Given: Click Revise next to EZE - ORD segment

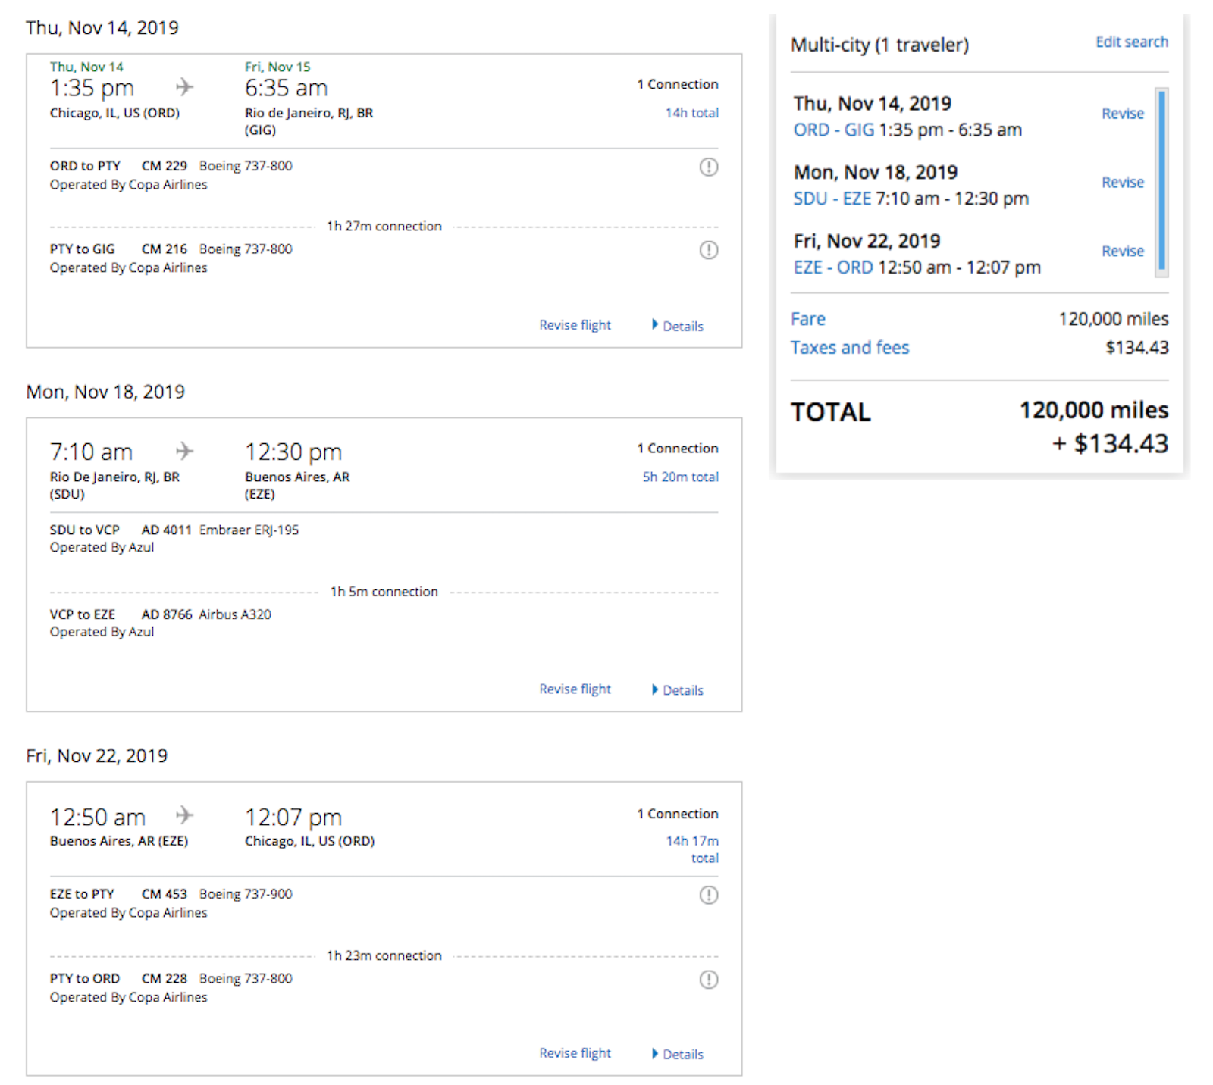Looking at the screenshot, I should pyautogui.click(x=1123, y=251).
